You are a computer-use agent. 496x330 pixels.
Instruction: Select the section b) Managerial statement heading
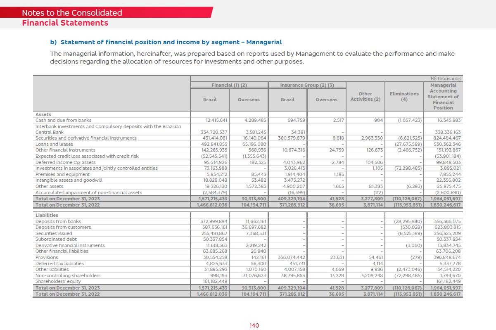(x=166, y=42)
